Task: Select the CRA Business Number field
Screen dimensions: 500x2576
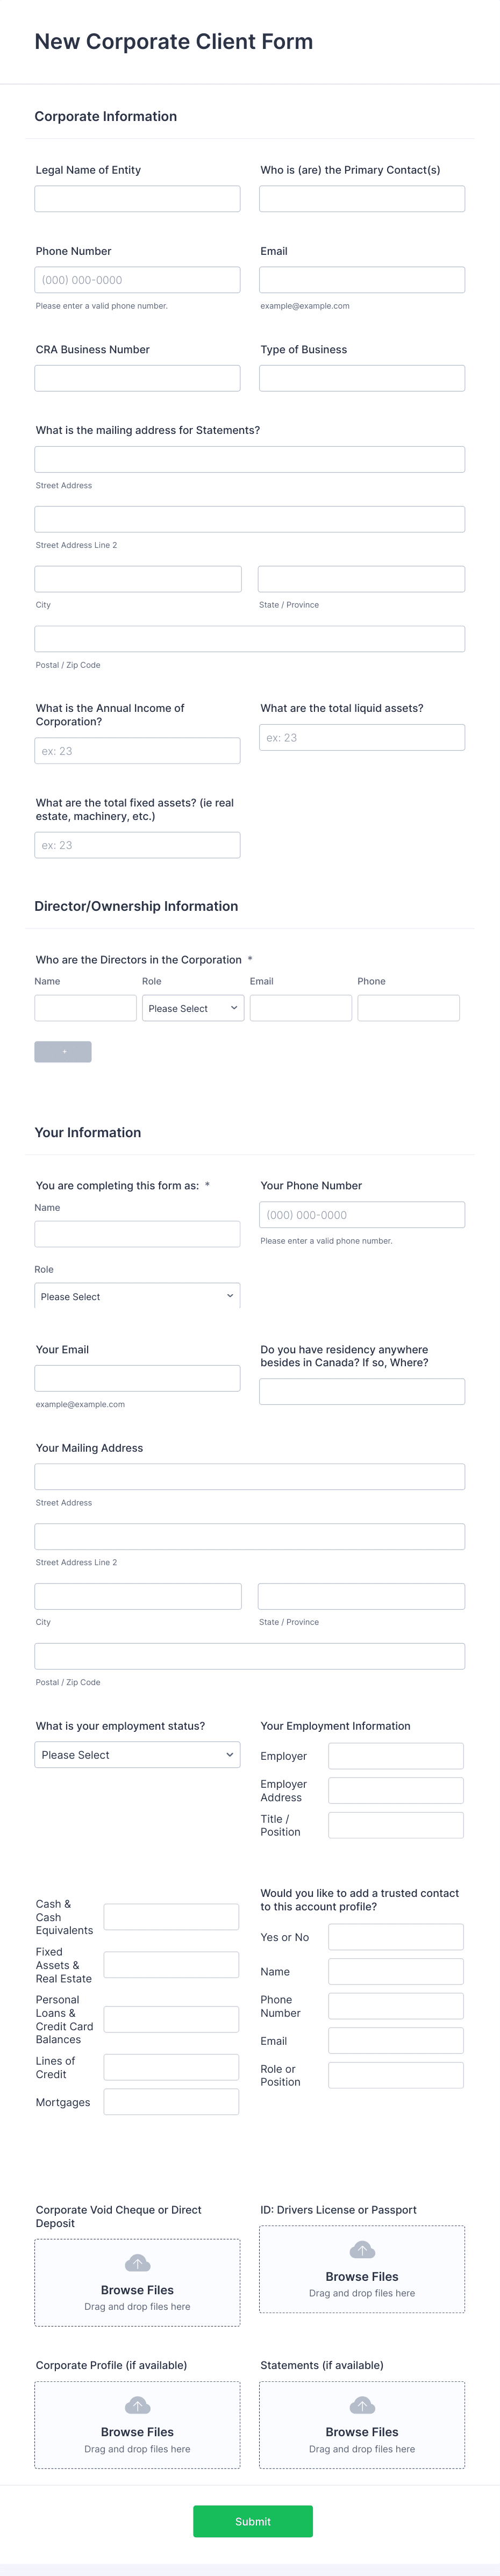Action: tap(137, 378)
